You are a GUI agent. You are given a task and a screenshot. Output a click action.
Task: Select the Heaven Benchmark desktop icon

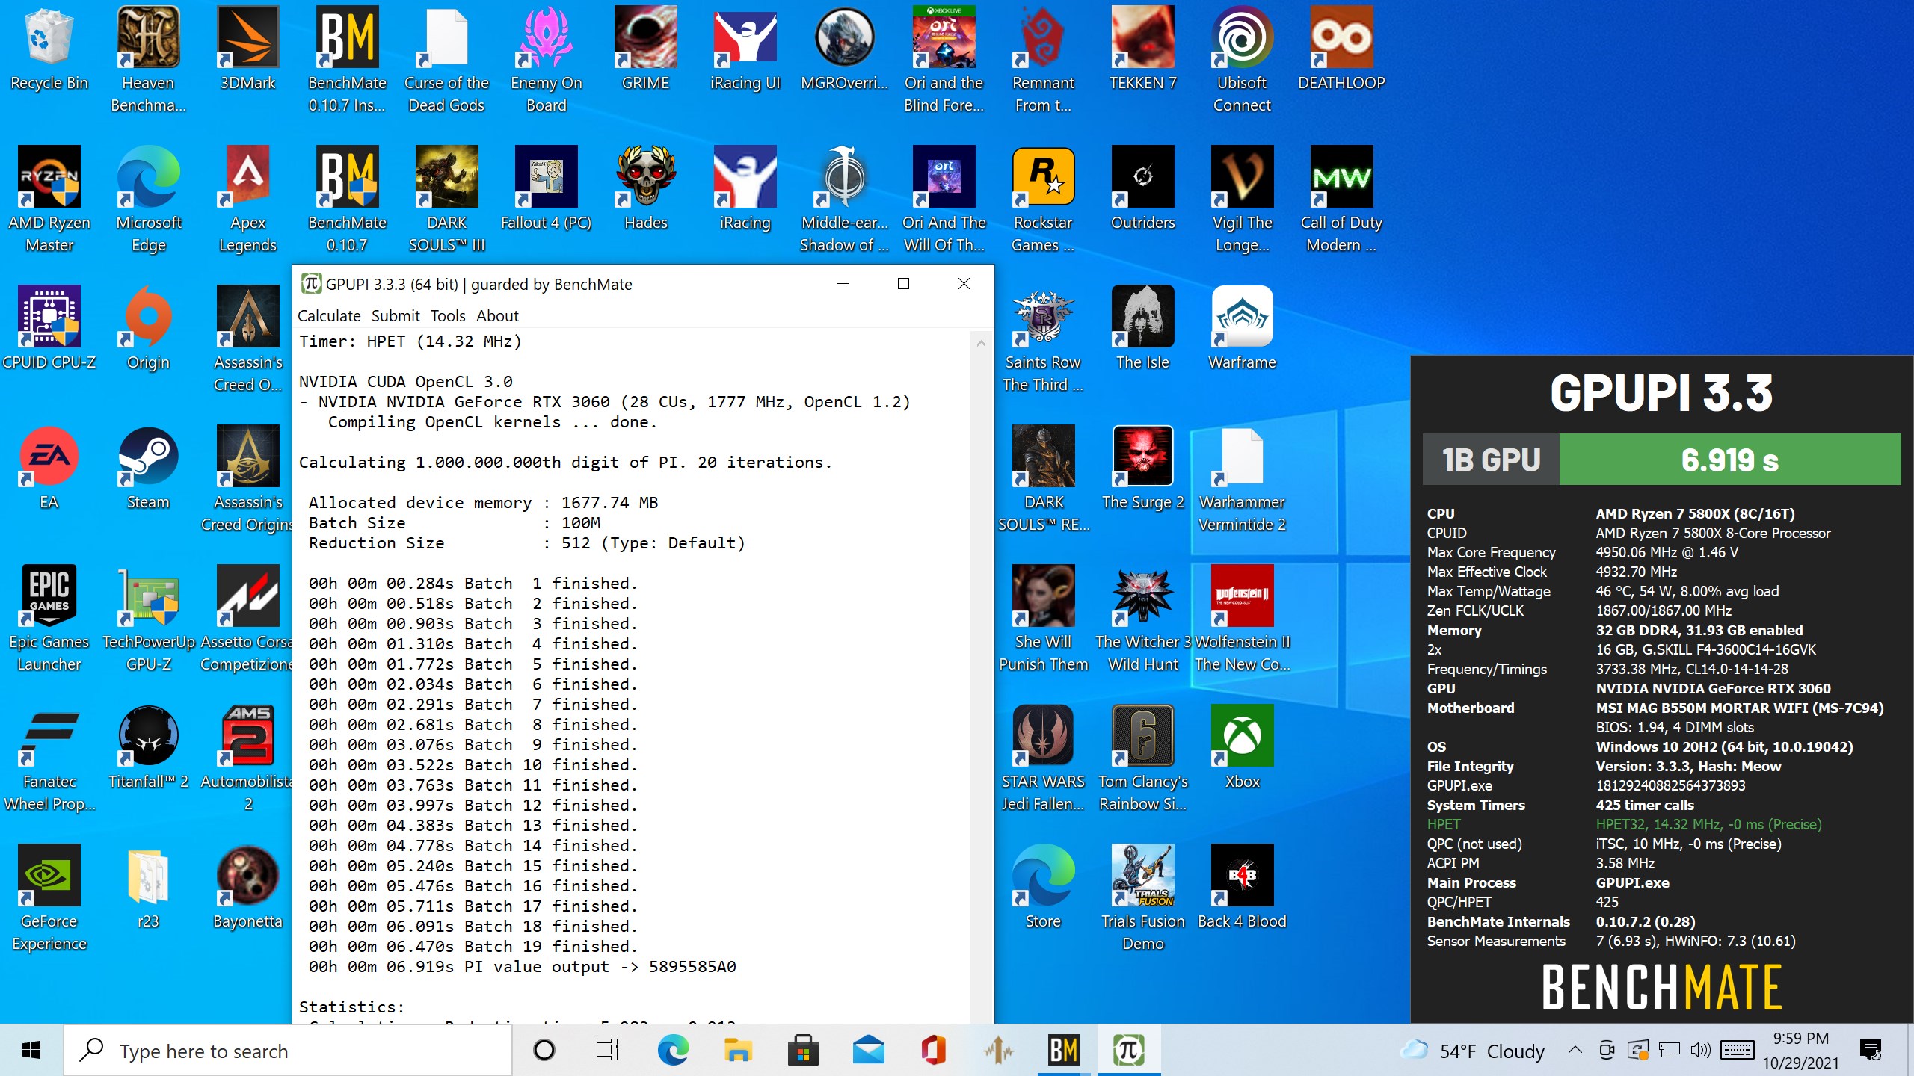tap(148, 60)
